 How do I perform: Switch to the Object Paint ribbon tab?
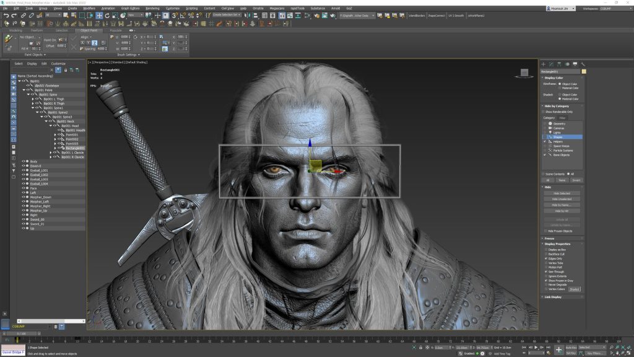[x=89, y=30]
